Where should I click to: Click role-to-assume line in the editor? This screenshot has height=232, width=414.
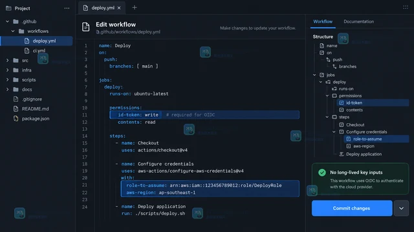204,186
